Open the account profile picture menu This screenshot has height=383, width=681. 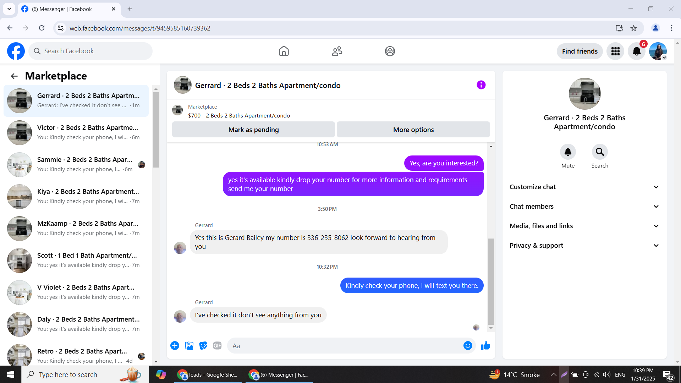(x=658, y=51)
